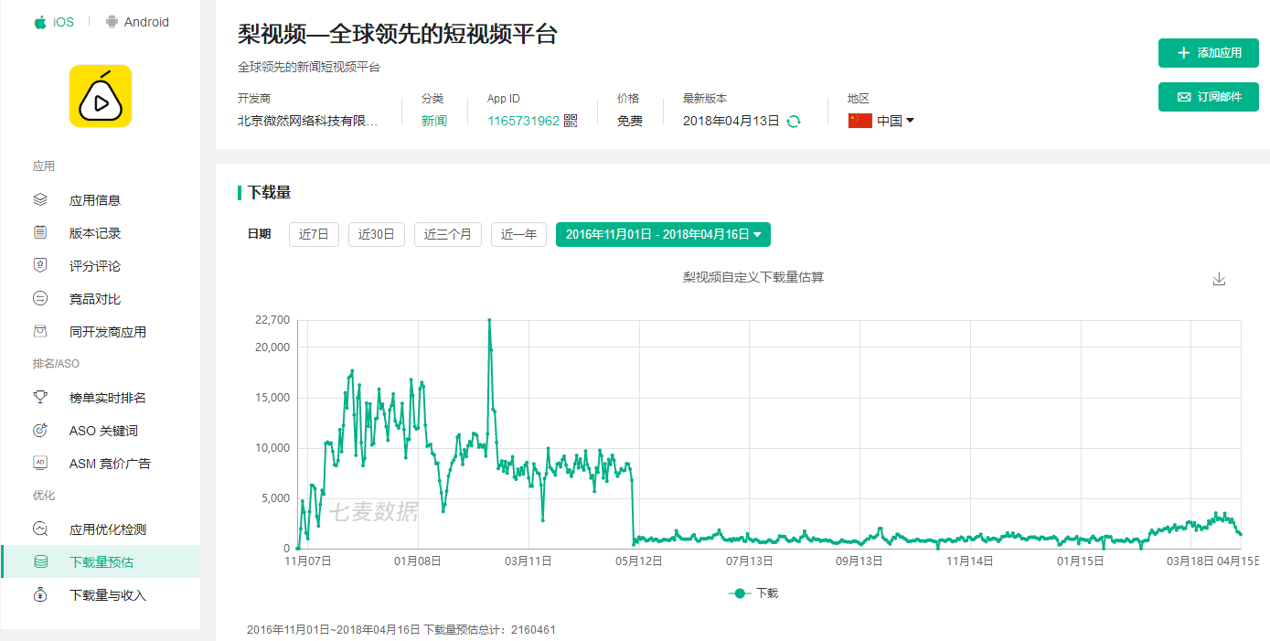This screenshot has width=1270, height=641.
Task: Click the 下载量 section heading
Action: (269, 192)
